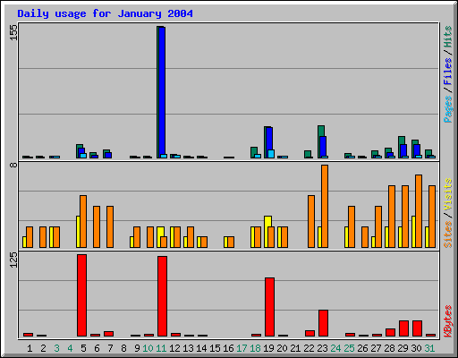Image resolution: width=458 pixels, height=358 pixels.
Task: Click the tallest orange Sites bar for day 23
Action: [x=325, y=206]
